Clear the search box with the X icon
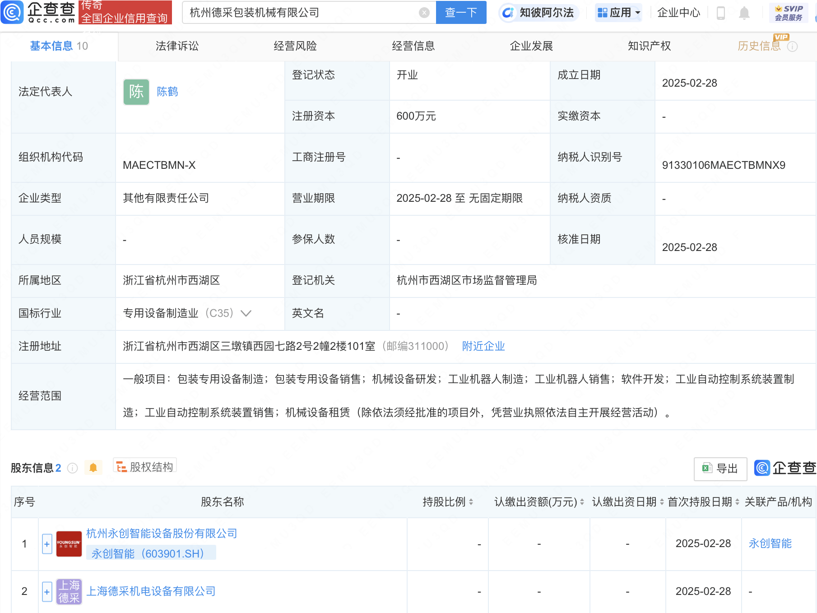The width and height of the screenshot is (817, 613). tap(424, 13)
